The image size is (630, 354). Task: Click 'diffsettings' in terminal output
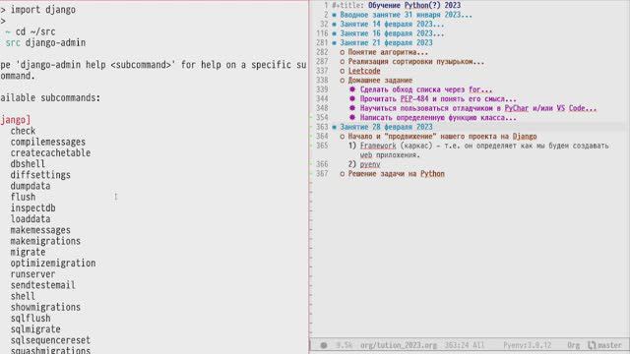[40, 175]
